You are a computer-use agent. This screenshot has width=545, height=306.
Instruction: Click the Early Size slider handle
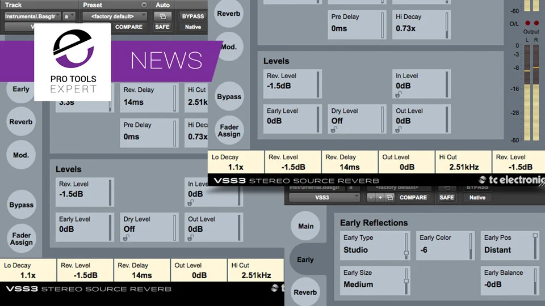tap(406, 281)
